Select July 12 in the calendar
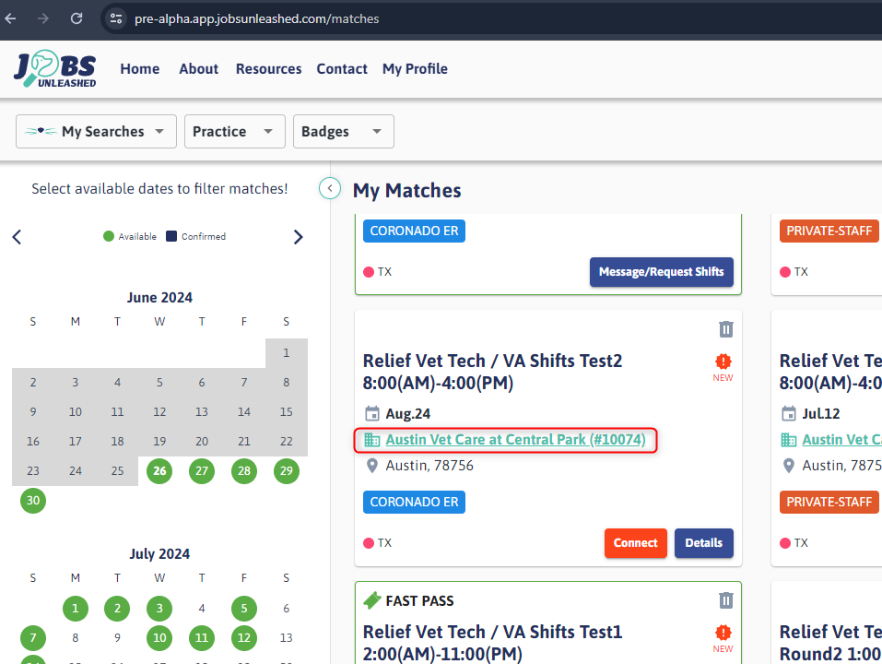 (244, 637)
